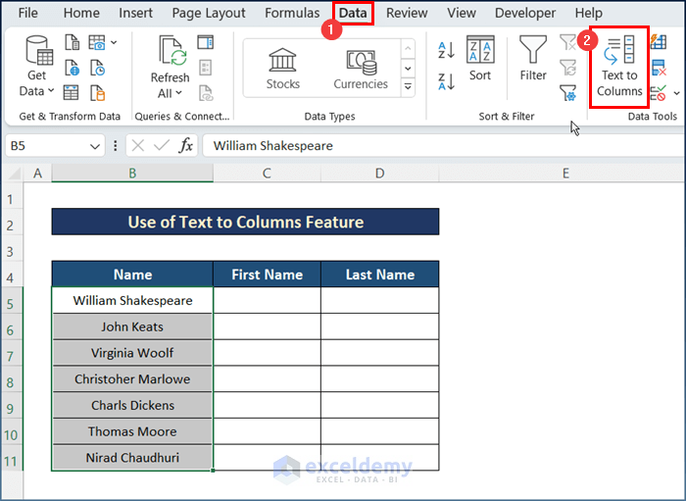Screen dimensions: 686x501
Task: Select cell Nirad Chaudhuri
Action: point(132,458)
